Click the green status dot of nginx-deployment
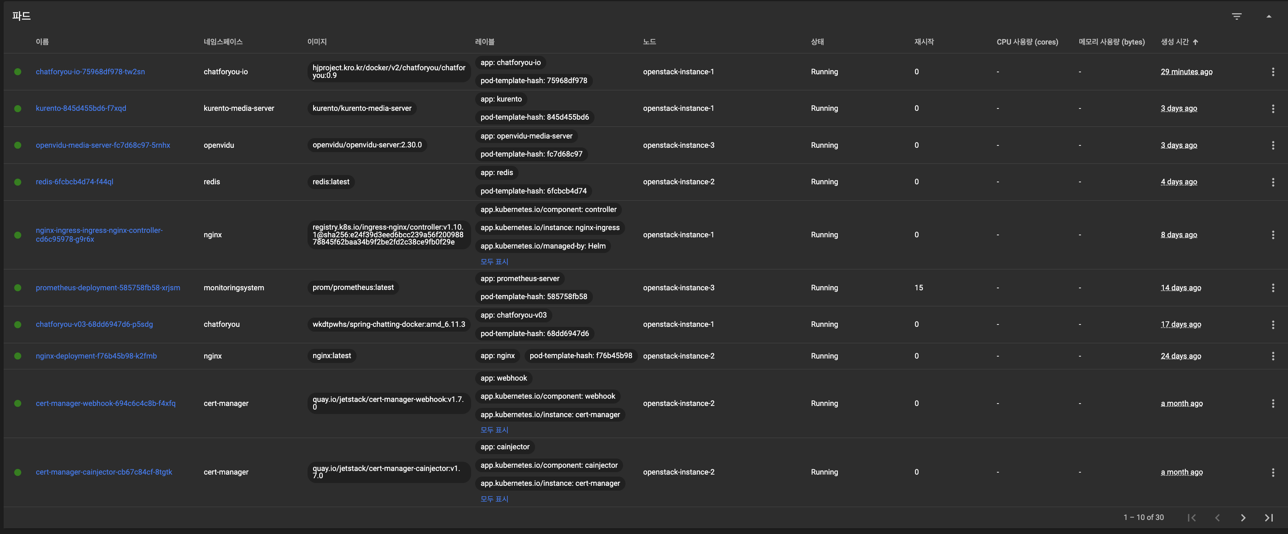The height and width of the screenshot is (534, 1288). click(18, 356)
